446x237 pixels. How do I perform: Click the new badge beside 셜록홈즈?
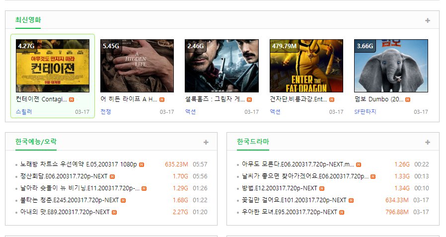coord(249,99)
